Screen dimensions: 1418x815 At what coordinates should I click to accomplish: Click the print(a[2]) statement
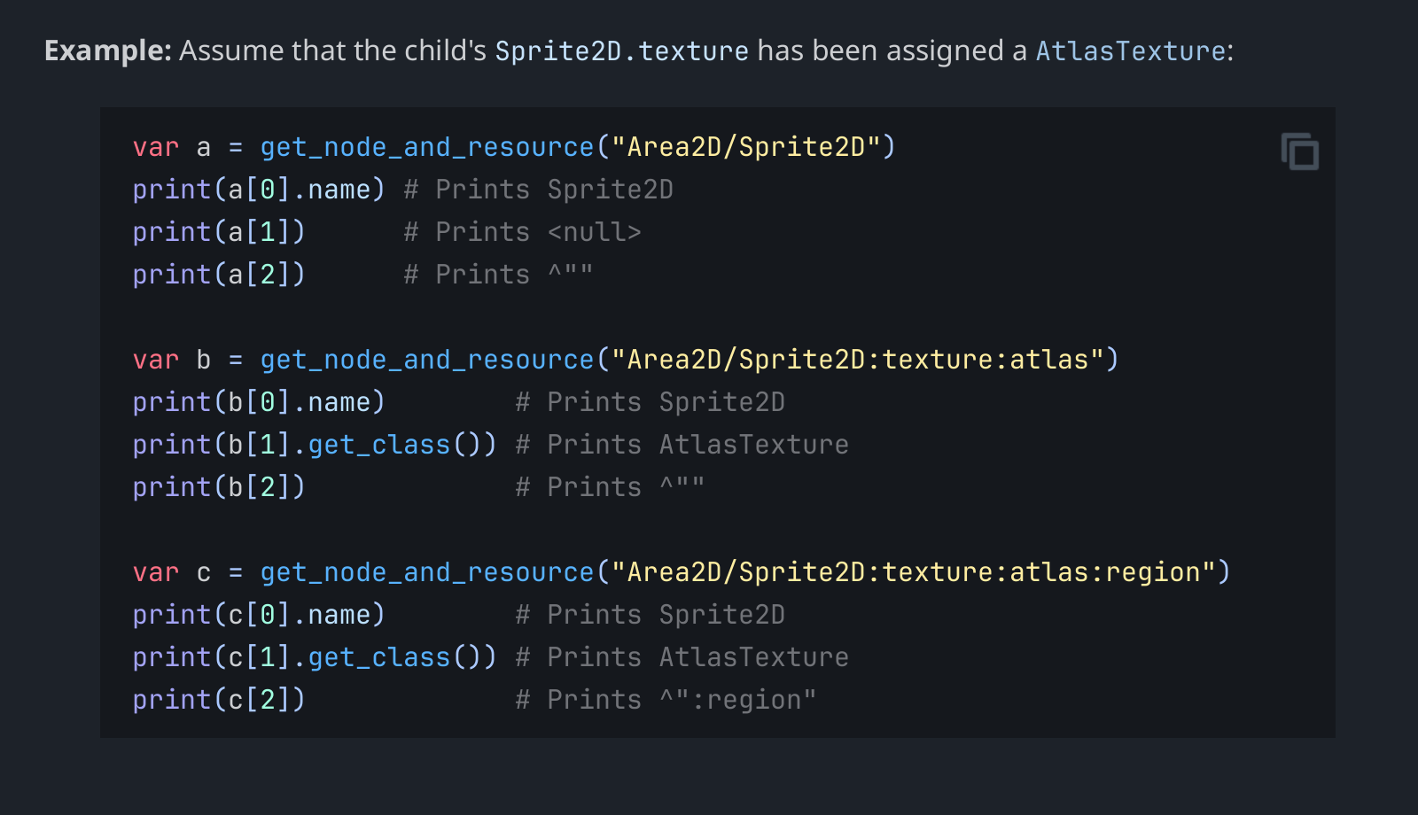(x=218, y=275)
